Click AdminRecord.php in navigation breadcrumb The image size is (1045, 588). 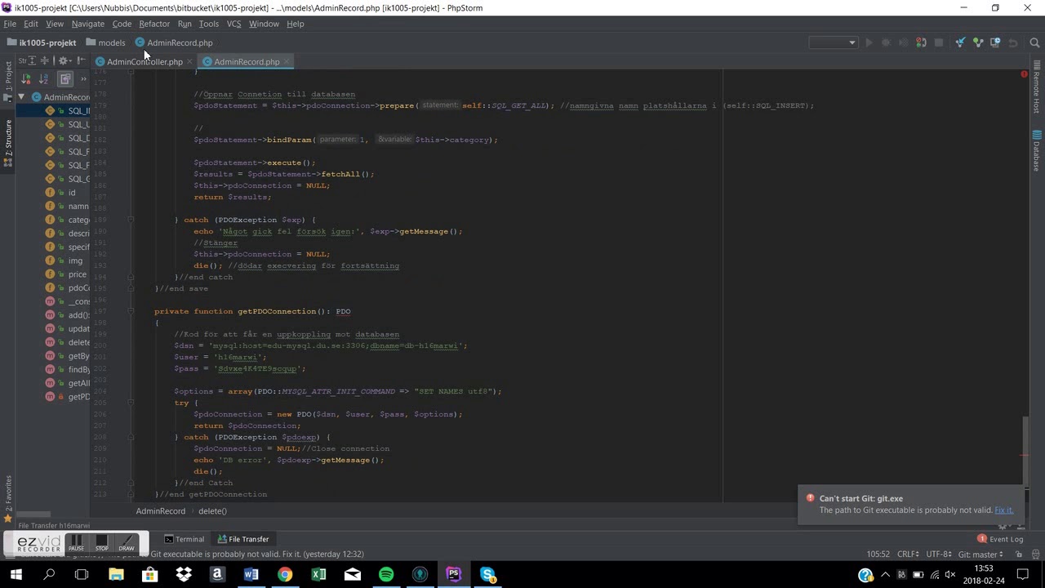pos(174,42)
